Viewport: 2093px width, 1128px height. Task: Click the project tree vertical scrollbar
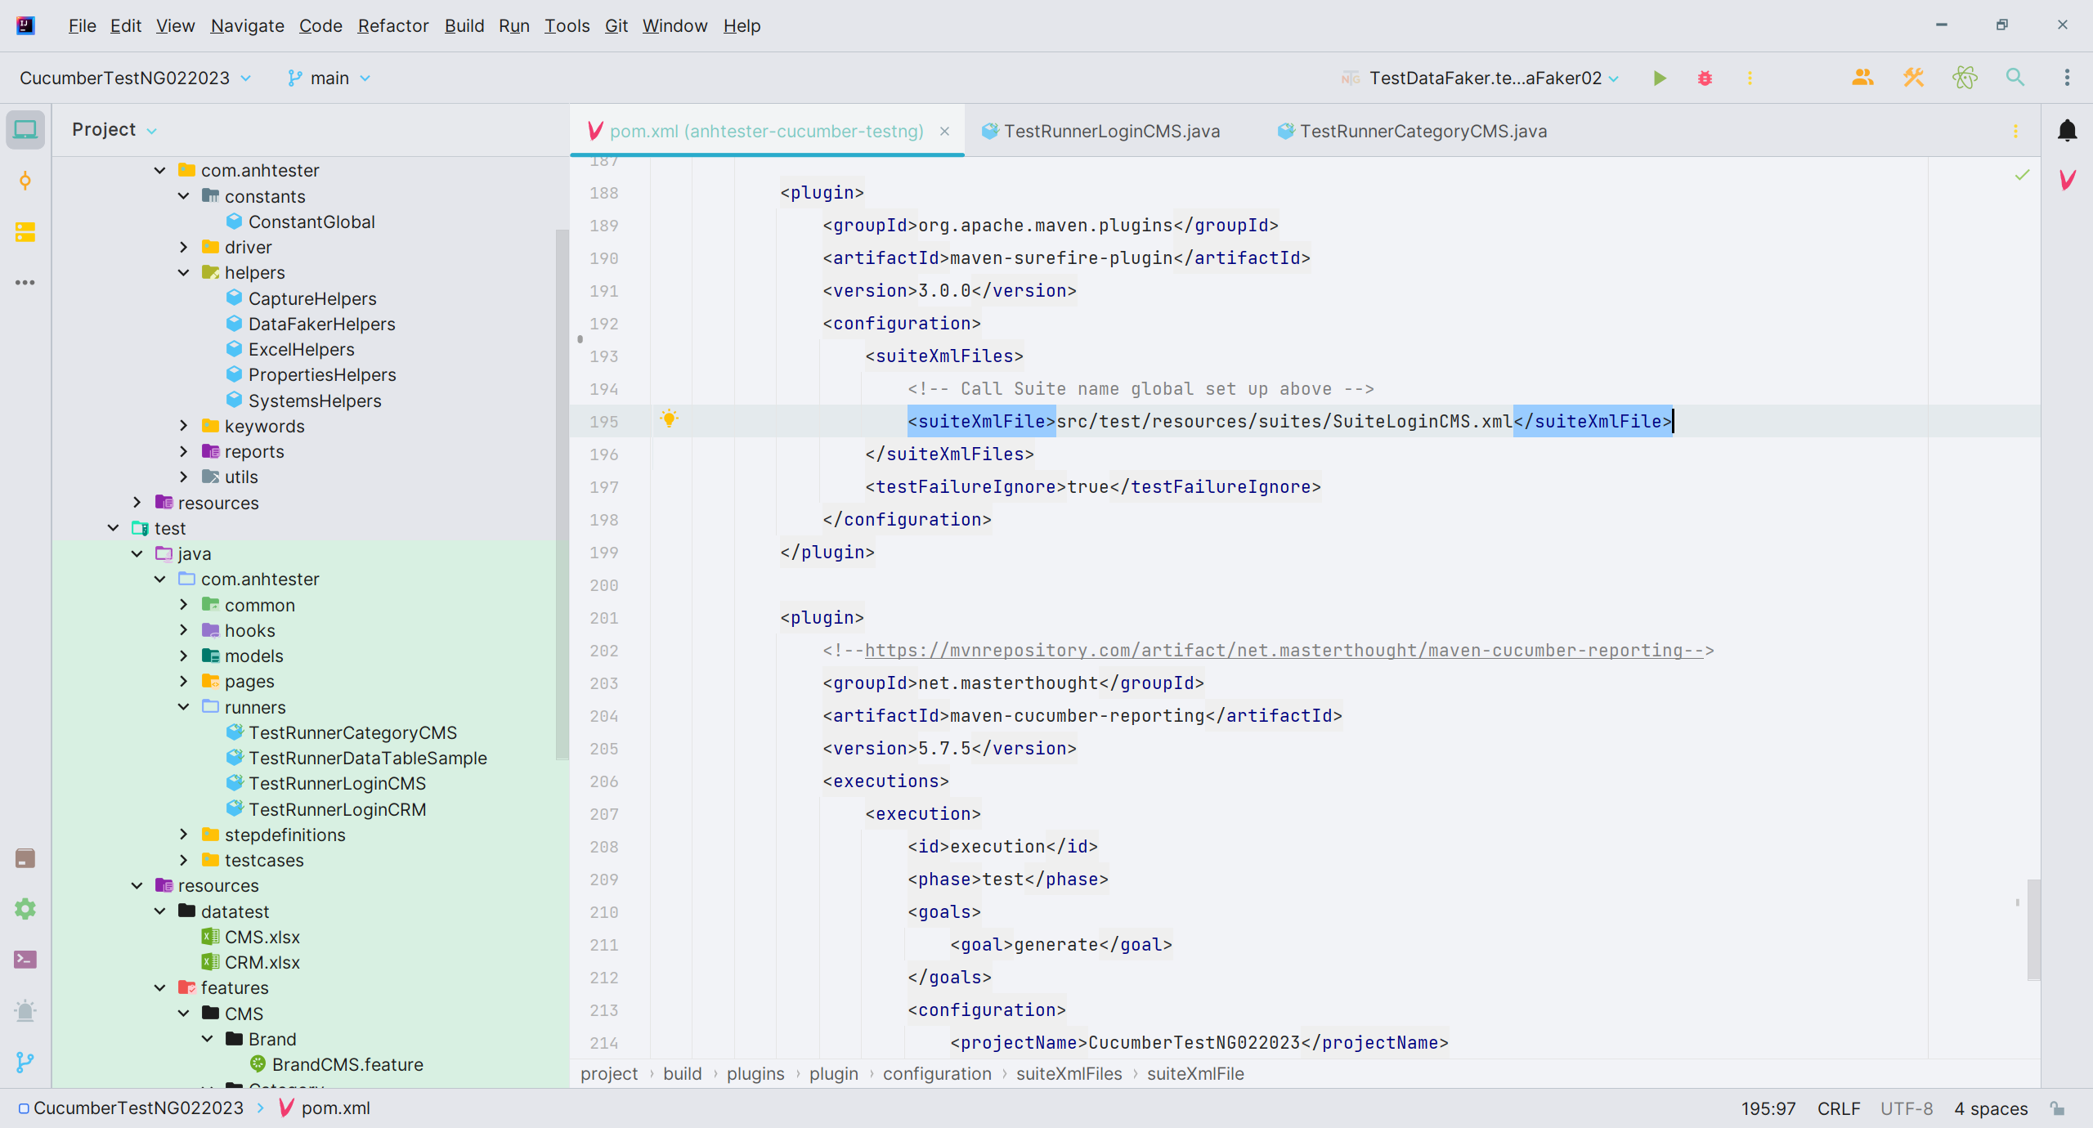coord(562,494)
